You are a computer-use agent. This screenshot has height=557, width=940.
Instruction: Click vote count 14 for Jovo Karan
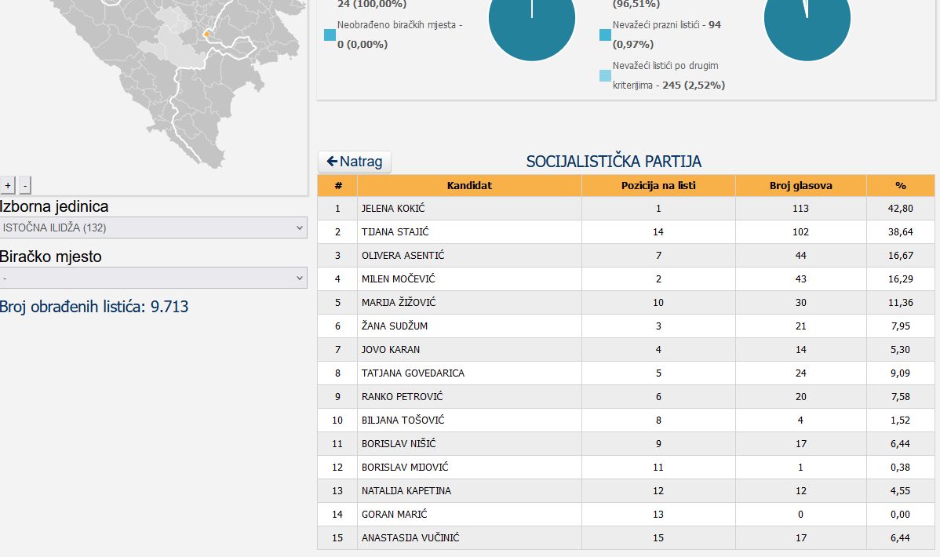(801, 350)
